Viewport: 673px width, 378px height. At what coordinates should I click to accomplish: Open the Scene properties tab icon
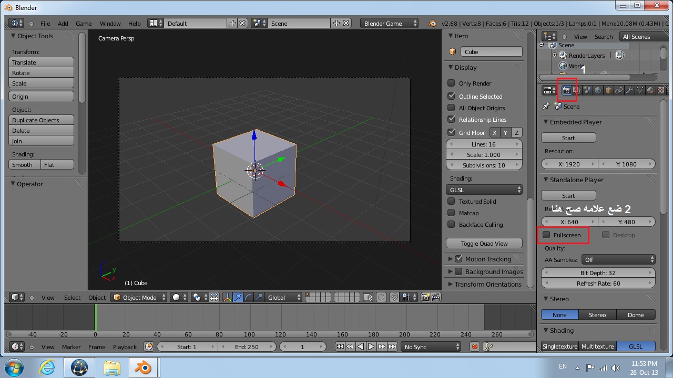[x=587, y=90]
